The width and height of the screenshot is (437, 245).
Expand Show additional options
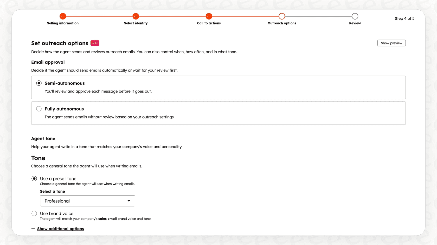[60, 229]
